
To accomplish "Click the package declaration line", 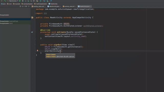I will point(65,9).
